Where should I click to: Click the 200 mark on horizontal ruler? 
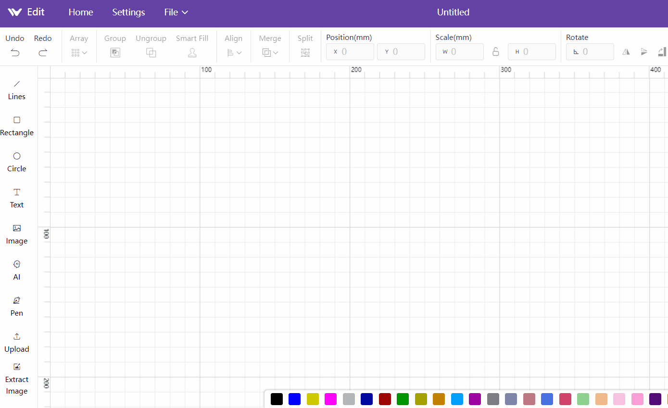click(x=356, y=70)
